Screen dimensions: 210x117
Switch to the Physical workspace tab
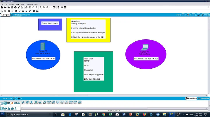point(16,15)
